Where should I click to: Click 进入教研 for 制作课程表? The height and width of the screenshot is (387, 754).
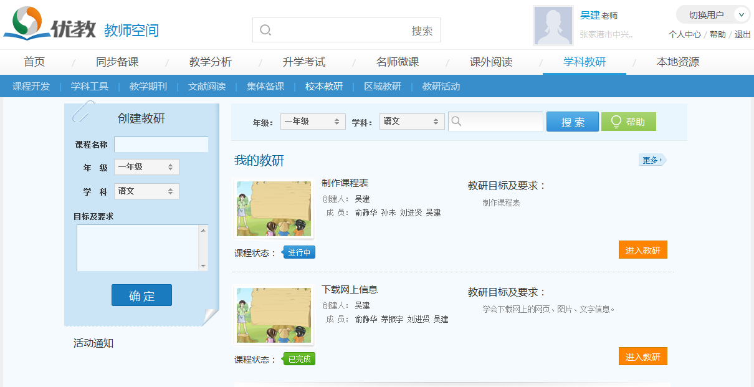pyautogui.click(x=642, y=250)
